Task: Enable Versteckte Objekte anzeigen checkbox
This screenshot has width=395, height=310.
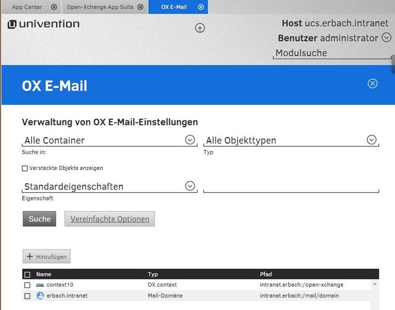Action: click(25, 168)
